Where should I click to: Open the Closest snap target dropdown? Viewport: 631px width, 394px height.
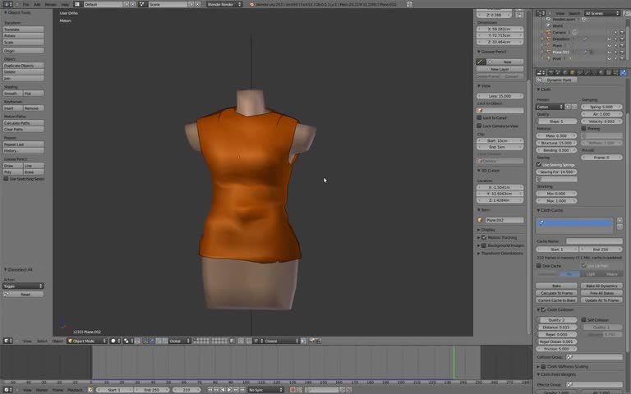point(280,341)
